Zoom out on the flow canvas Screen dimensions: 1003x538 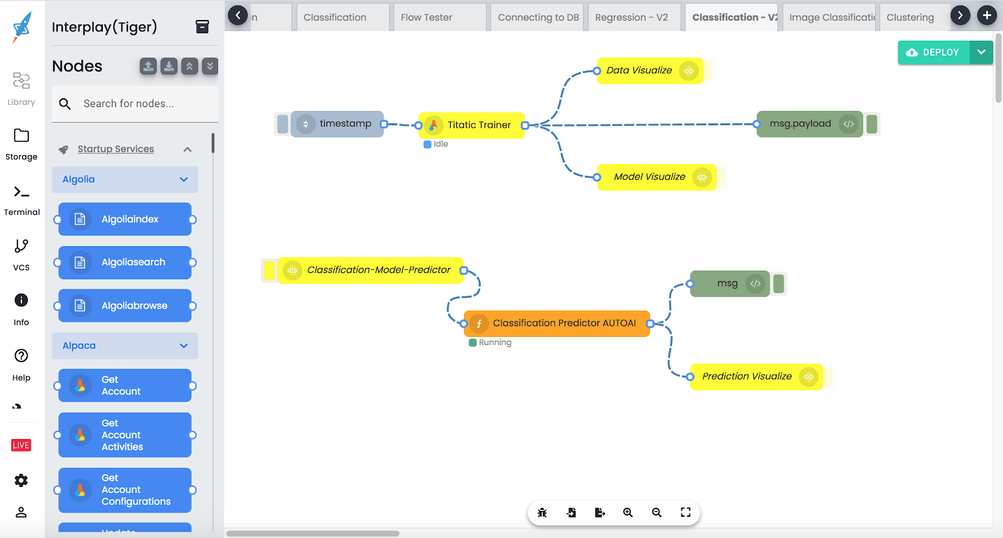click(x=656, y=513)
